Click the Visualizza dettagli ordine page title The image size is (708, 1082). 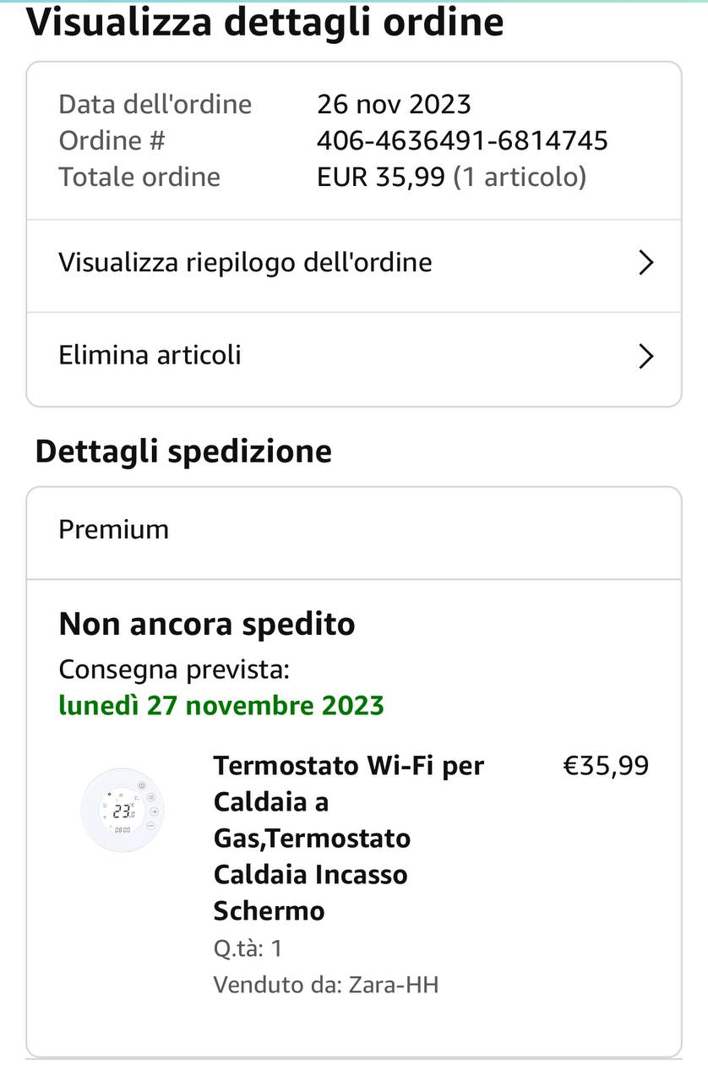pos(265,23)
